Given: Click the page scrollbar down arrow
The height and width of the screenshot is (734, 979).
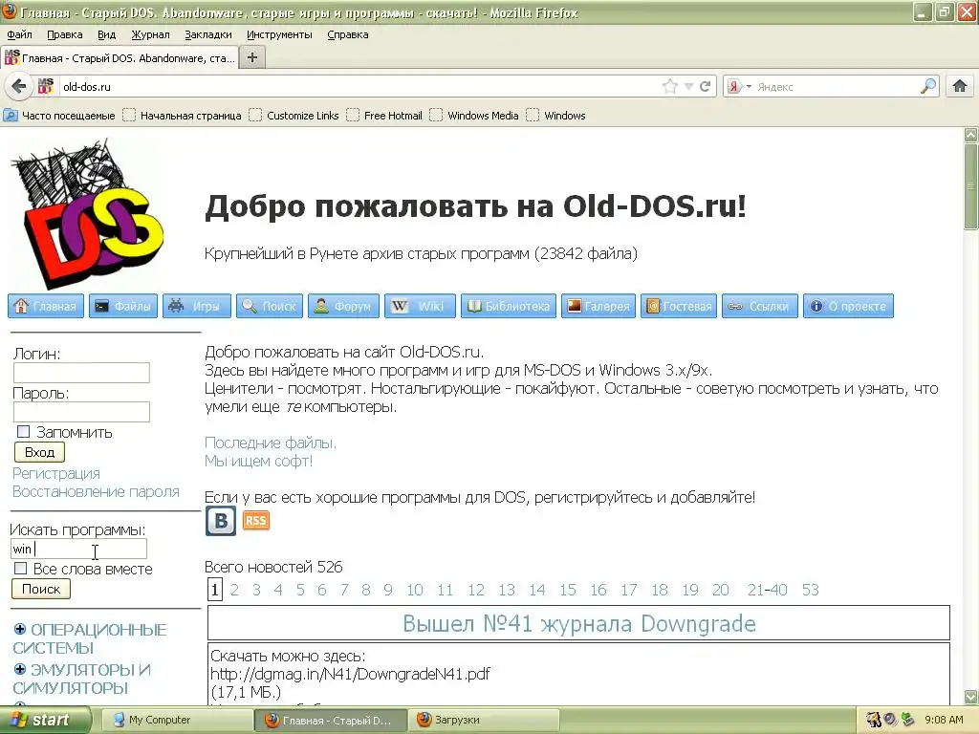Looking at the screenshot, I should coord(971,697).
